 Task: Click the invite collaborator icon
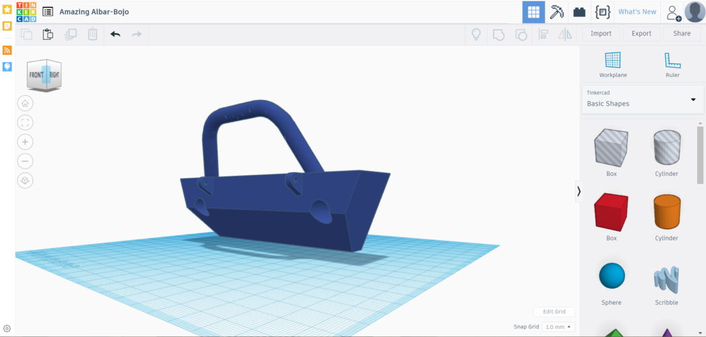pyautogui.click(x=674, y=13)
